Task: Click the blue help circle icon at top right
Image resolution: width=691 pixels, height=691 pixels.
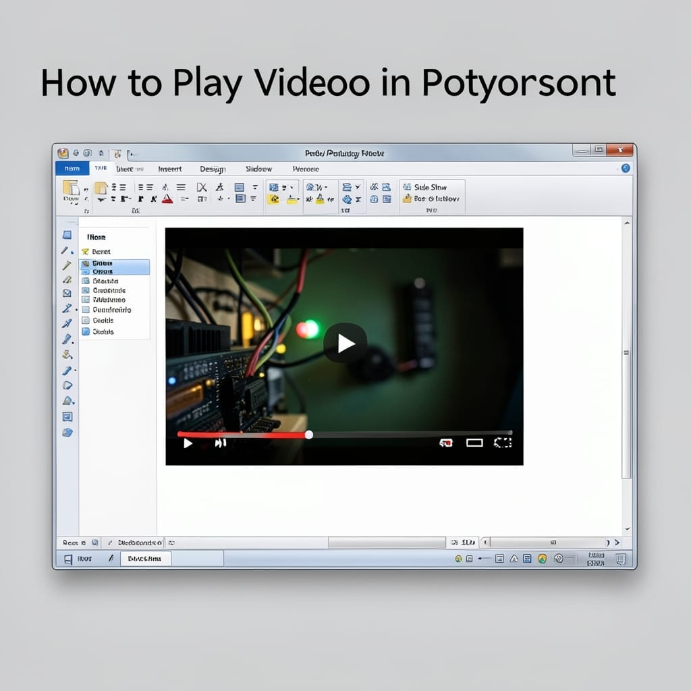Action: (x=626, y=168)
